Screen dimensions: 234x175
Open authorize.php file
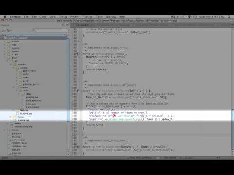[19, 140]
